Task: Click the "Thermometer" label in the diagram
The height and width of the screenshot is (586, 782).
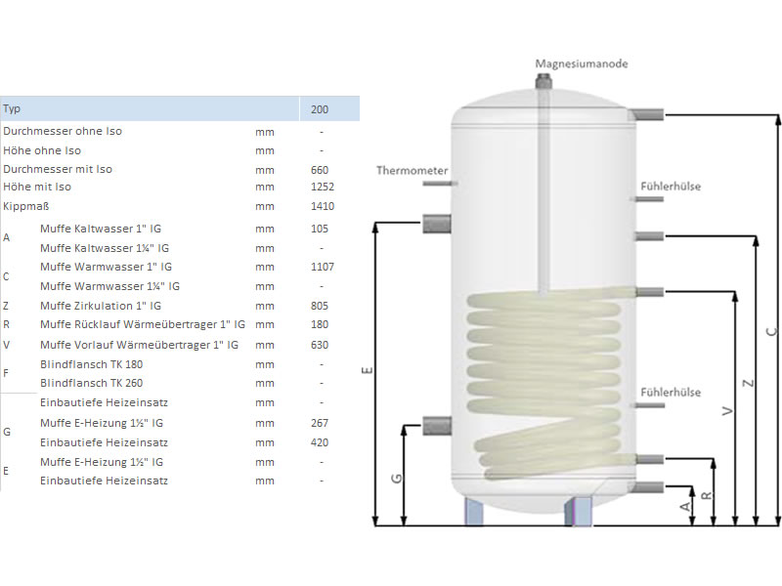Action: pos(413,170)
